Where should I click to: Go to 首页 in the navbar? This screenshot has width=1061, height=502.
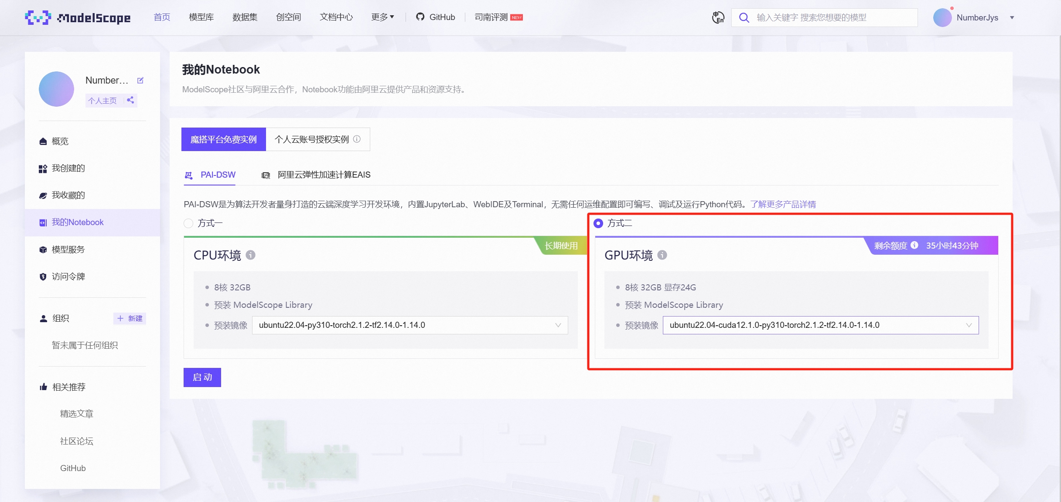[162, 17]
